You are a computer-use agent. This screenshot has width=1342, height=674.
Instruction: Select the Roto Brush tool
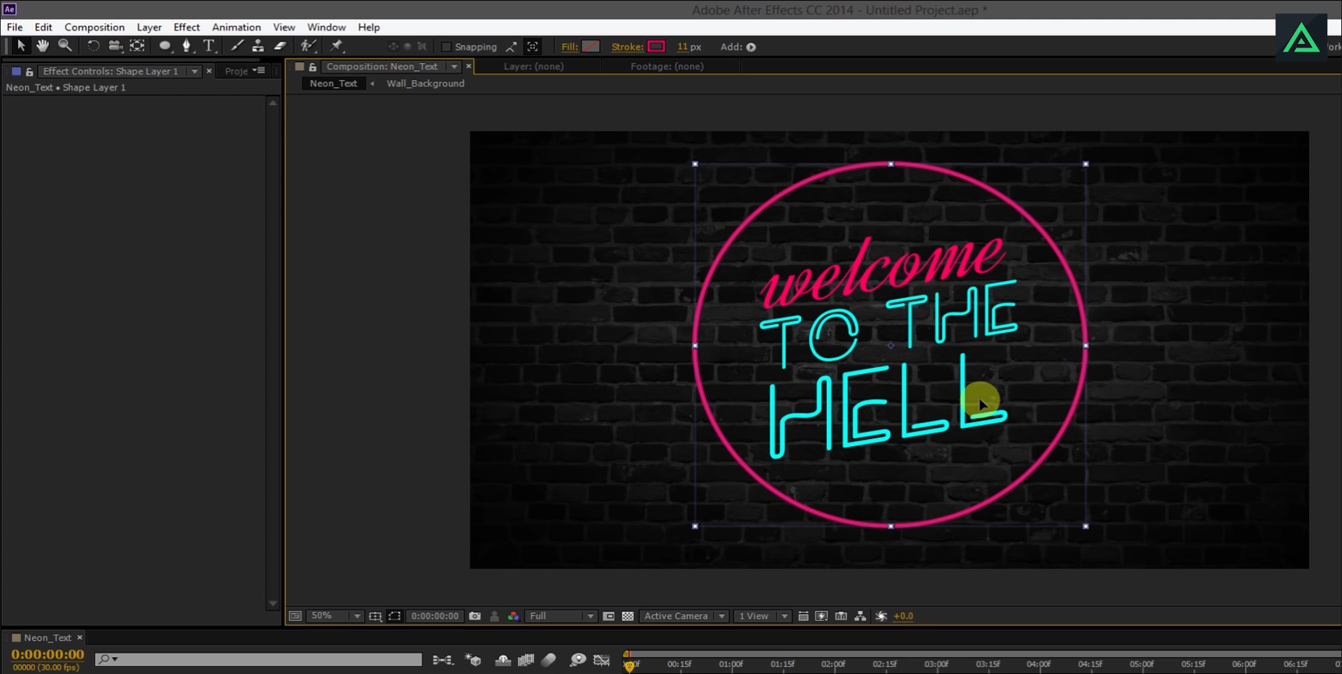tap(308, 46)
